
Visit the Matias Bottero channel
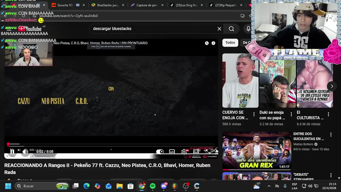(303, 144)
